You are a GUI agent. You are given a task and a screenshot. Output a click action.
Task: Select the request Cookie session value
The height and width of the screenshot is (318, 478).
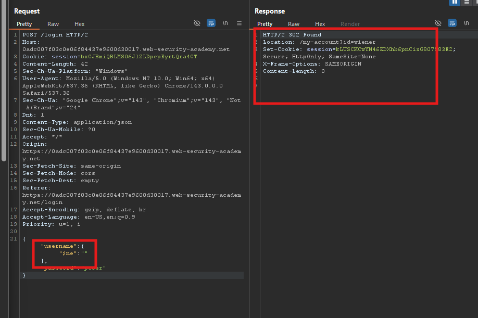(x=139, y=57)
